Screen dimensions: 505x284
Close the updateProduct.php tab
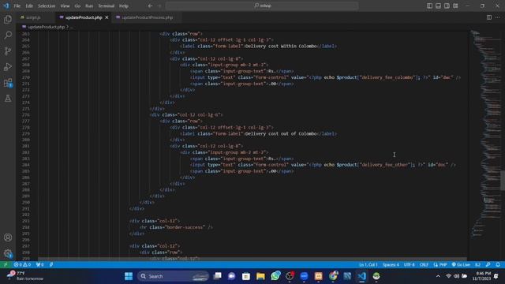point(107,17)
